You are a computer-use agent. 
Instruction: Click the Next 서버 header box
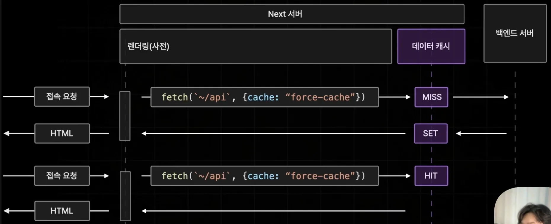click(x=292, y=14)
